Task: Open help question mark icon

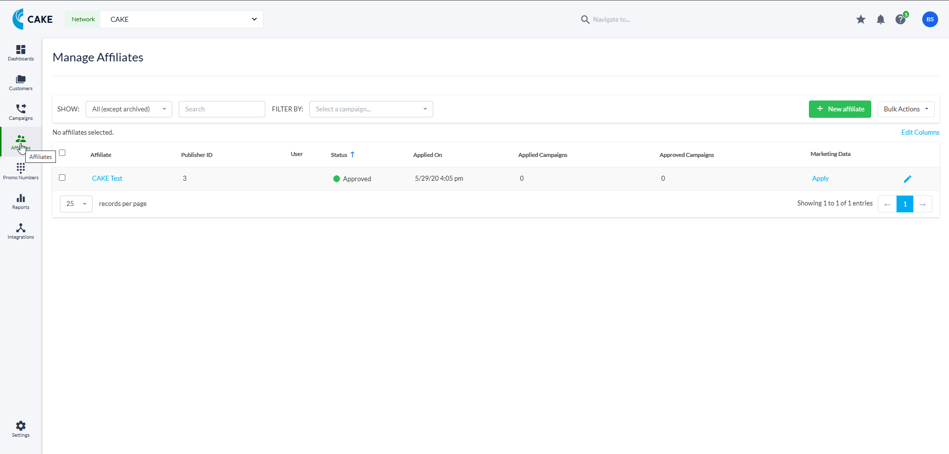Action: pos(900,19)
